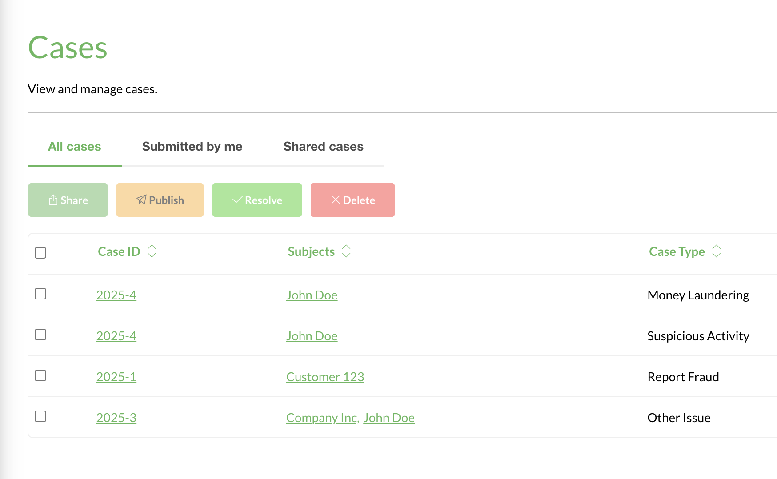Open case 2025-3
This screenshot has height=479, width=777.
[x=116, y=417]
